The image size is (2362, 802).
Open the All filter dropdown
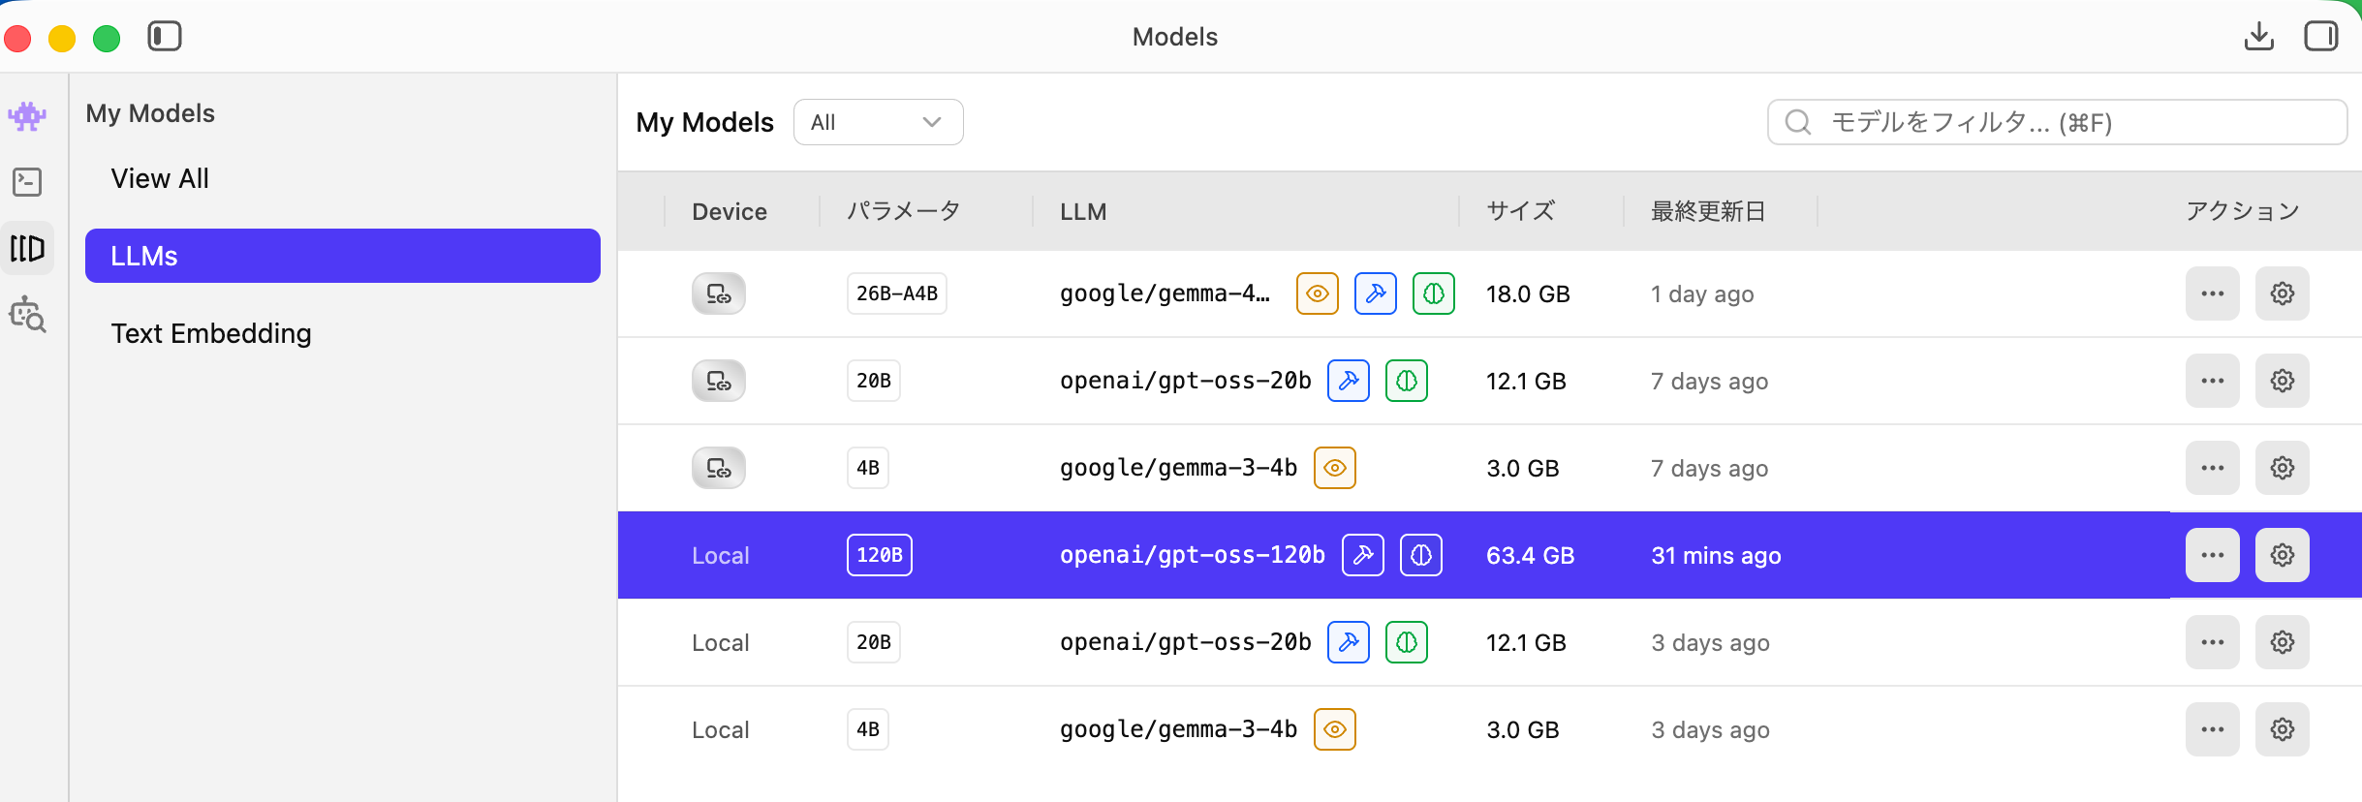pos(878,122)
